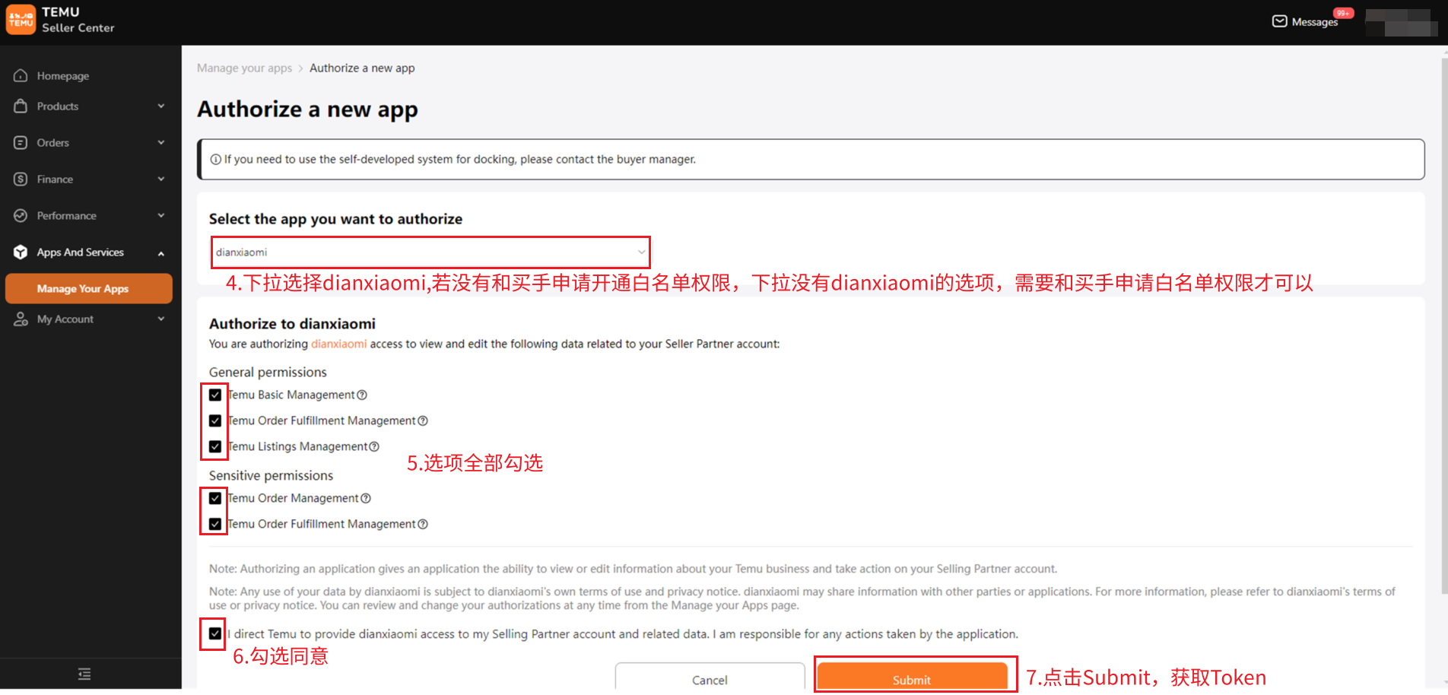Click the Orders sidebar icon

point(21,142)
